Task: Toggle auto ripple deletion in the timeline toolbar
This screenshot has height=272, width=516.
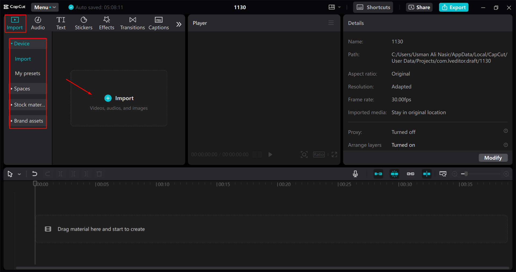Action: point(378,174)
